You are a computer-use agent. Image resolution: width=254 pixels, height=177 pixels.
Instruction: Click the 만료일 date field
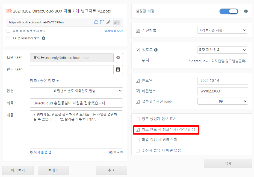click(222, 81)
